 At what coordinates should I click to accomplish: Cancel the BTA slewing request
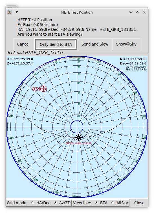point(23,44)
